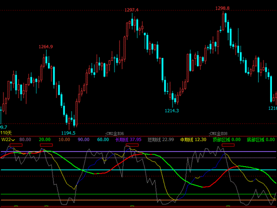Click the 1264.9 high price label
The height and width of the screenshot is (208, 277).
[46, 47]
